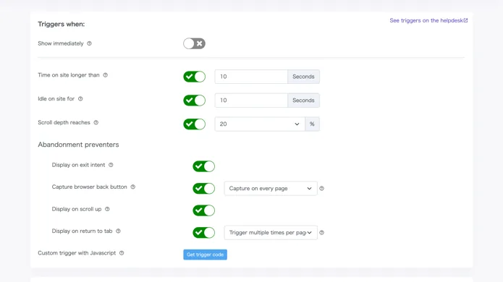The image size is (503, 282).
Task: Click help icon beside Custom trigger with Javascript
Action: [122, 253]
